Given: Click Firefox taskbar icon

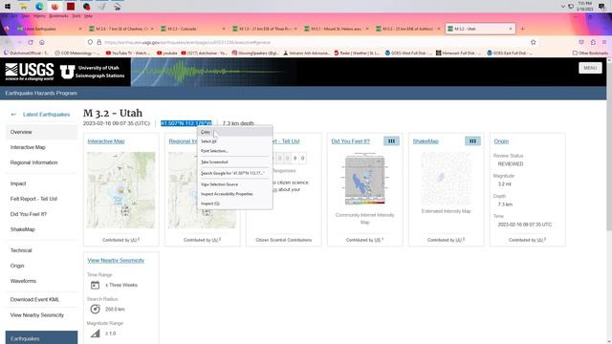Looking at the screenshot, I should 55,7.
